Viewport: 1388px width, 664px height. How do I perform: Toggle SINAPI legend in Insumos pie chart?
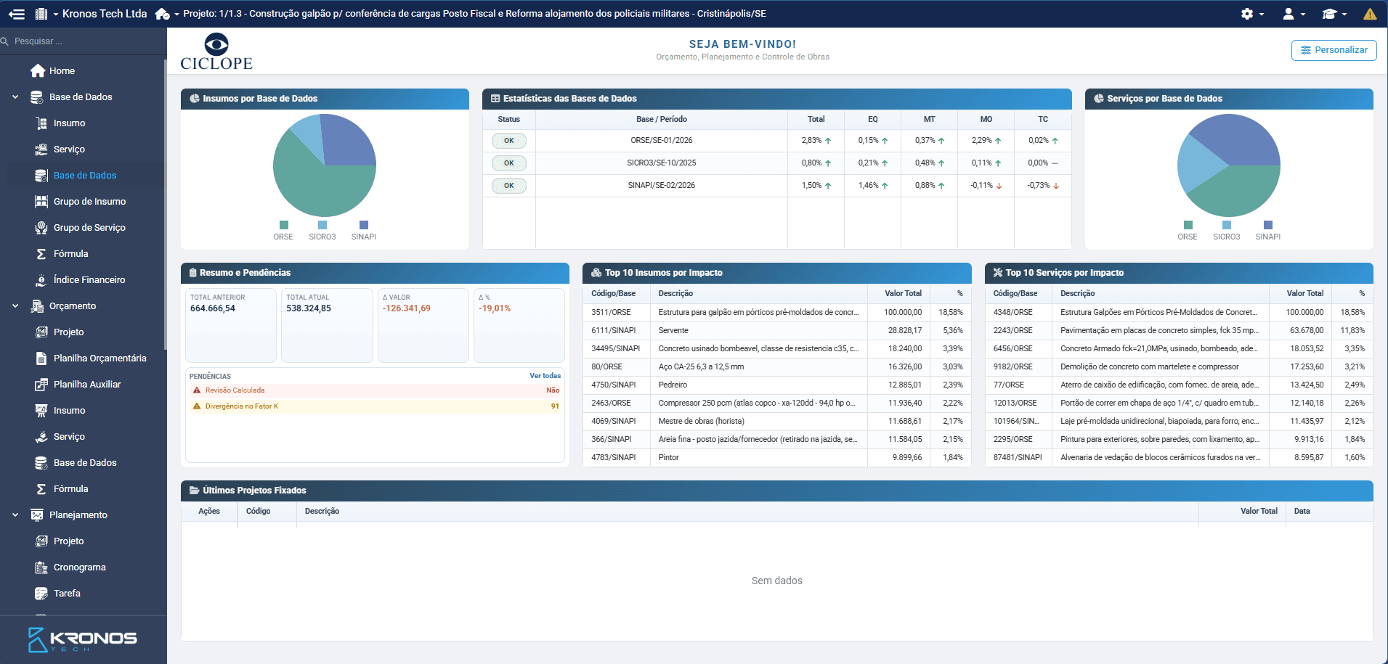pos(364,231)
